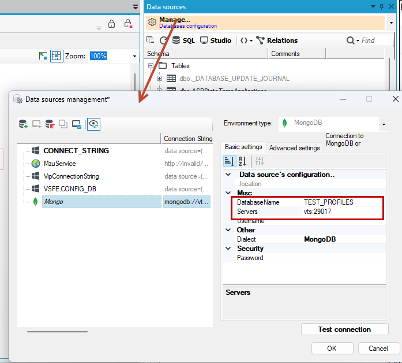
Task: Click the lock icon in the editor toolbar
Action: (111, 24)
